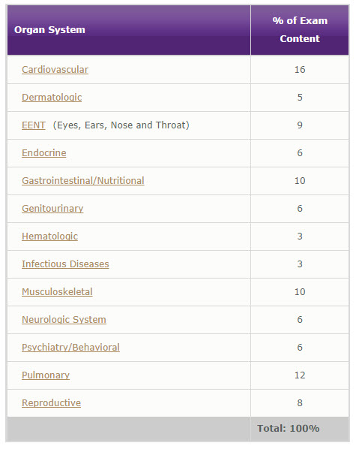Image resolution: width=356 pixels, height=449 pixels.
Task: Select the Reproductive percentage value 8
Action: click(x=300, y=403)
